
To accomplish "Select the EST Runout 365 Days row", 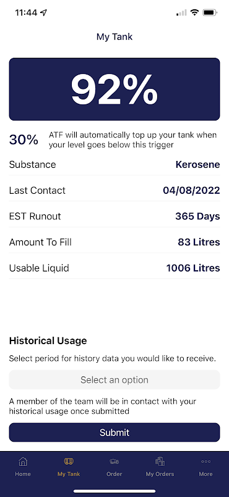I will 114,216.
